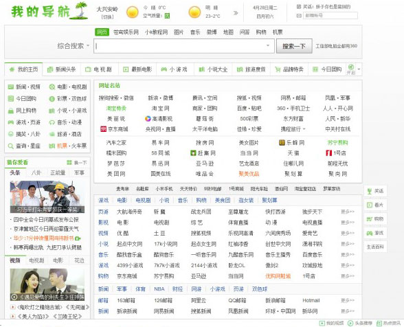This screenshot has height=327, width=404.
Task: Click the 我的导航 palm tree logo
Action: tap(49, 11)
